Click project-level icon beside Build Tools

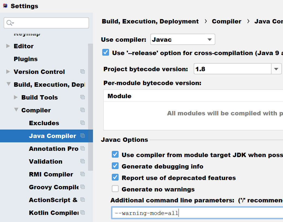pos(83,97)
